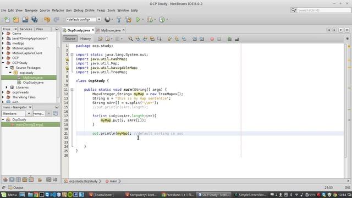Toggle Show Static Members filter in Navigator

[x=18, y=180]
